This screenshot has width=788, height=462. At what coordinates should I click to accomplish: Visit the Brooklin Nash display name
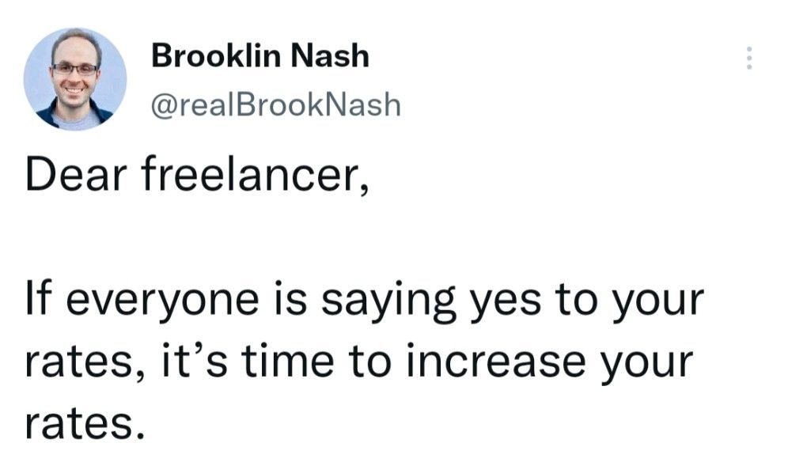click(260, 55)
